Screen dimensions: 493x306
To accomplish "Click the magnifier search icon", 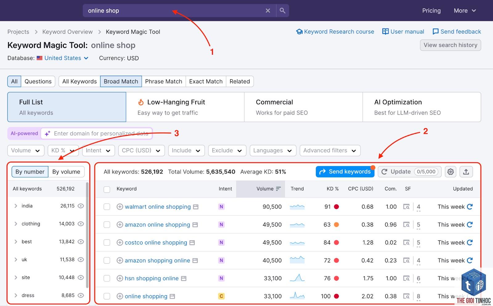I will [282, 10].
